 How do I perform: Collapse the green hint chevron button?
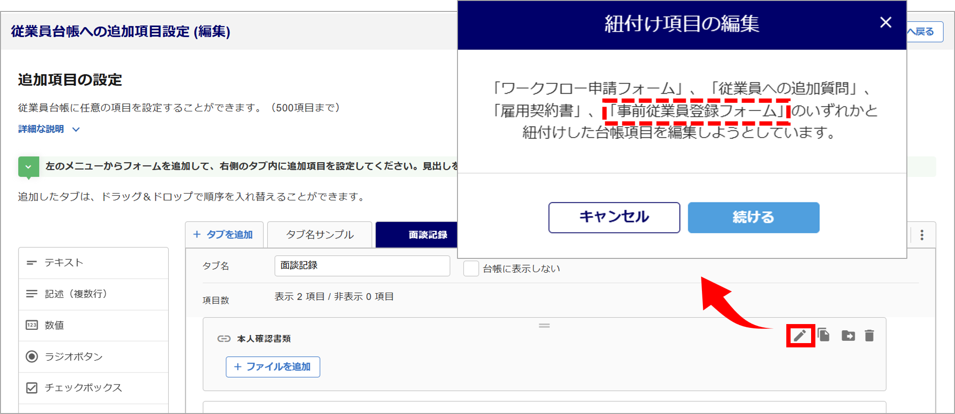pos(29,167)
